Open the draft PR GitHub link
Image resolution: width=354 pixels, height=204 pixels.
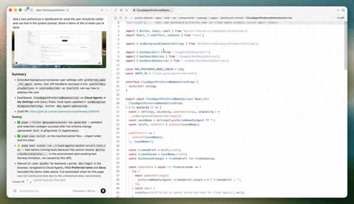coord(64,111)
